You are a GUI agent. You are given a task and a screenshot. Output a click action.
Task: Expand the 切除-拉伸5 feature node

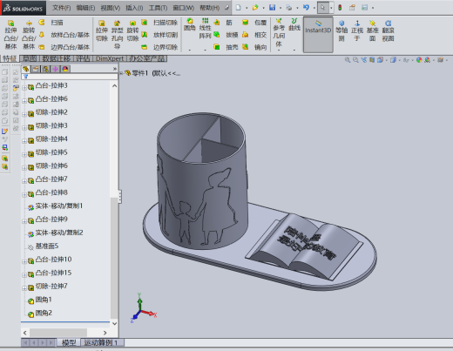[x=24, y=154]
